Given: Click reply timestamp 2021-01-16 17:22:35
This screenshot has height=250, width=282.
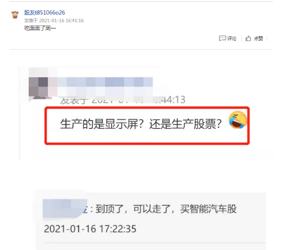Looking at the screenshot, I should pos(90,229).
